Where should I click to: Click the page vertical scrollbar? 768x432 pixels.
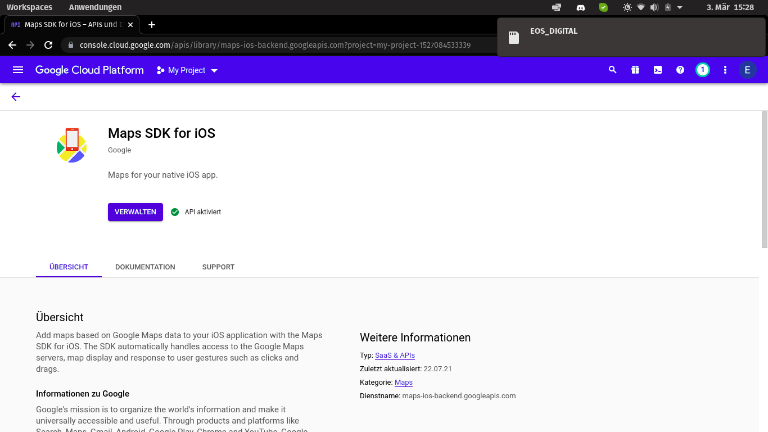(765, 179)
